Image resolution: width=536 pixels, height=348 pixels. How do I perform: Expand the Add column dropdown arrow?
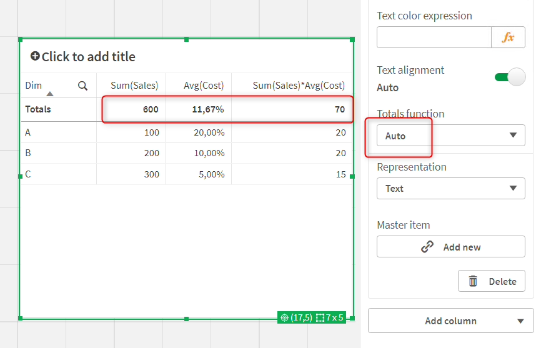pyautogui.click(x=520, y=321)
